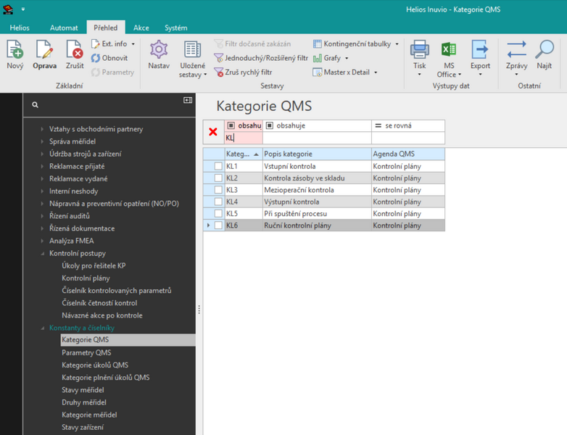Click the Popis kategorie filter input field
Viewport: 567px width, 435px height.
coord(317,138)
